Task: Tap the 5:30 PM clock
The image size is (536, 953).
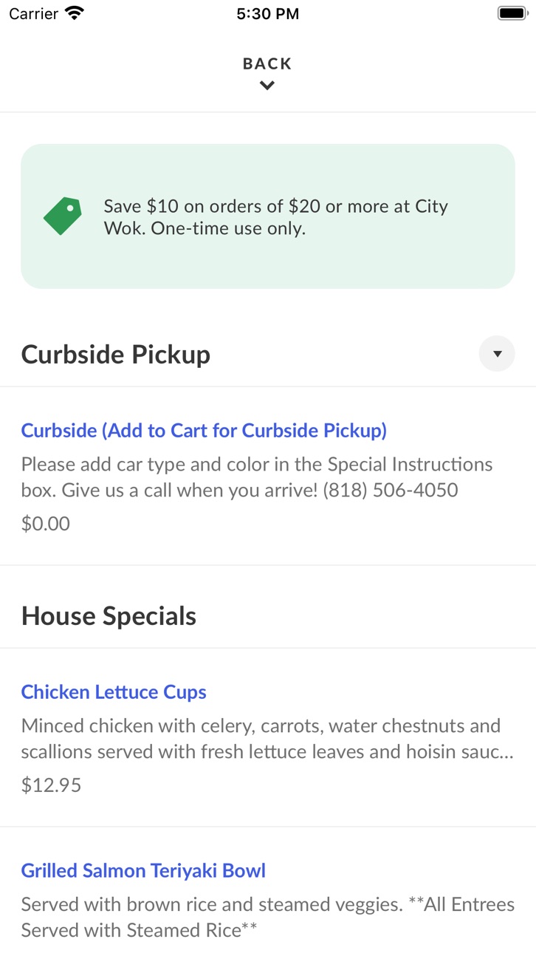Action: (x=268, y=14)
